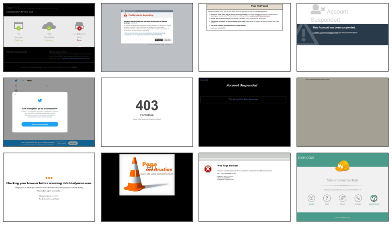Image resolution: width=392 pixels, height=226 pixels.
Task: Click the Twitter bird logo in sidebar
Action: click(x=16, y=81)
